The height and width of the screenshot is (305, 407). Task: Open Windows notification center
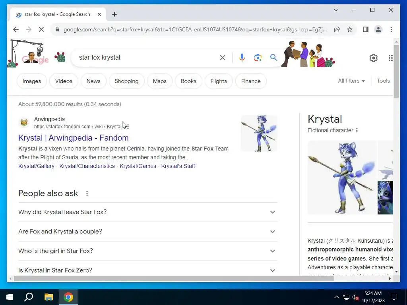[394, 297]
